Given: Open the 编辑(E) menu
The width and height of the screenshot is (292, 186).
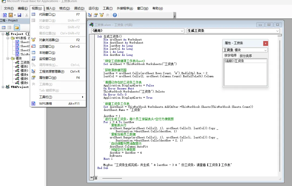Looking at the screenshot, I should point(23,8).
